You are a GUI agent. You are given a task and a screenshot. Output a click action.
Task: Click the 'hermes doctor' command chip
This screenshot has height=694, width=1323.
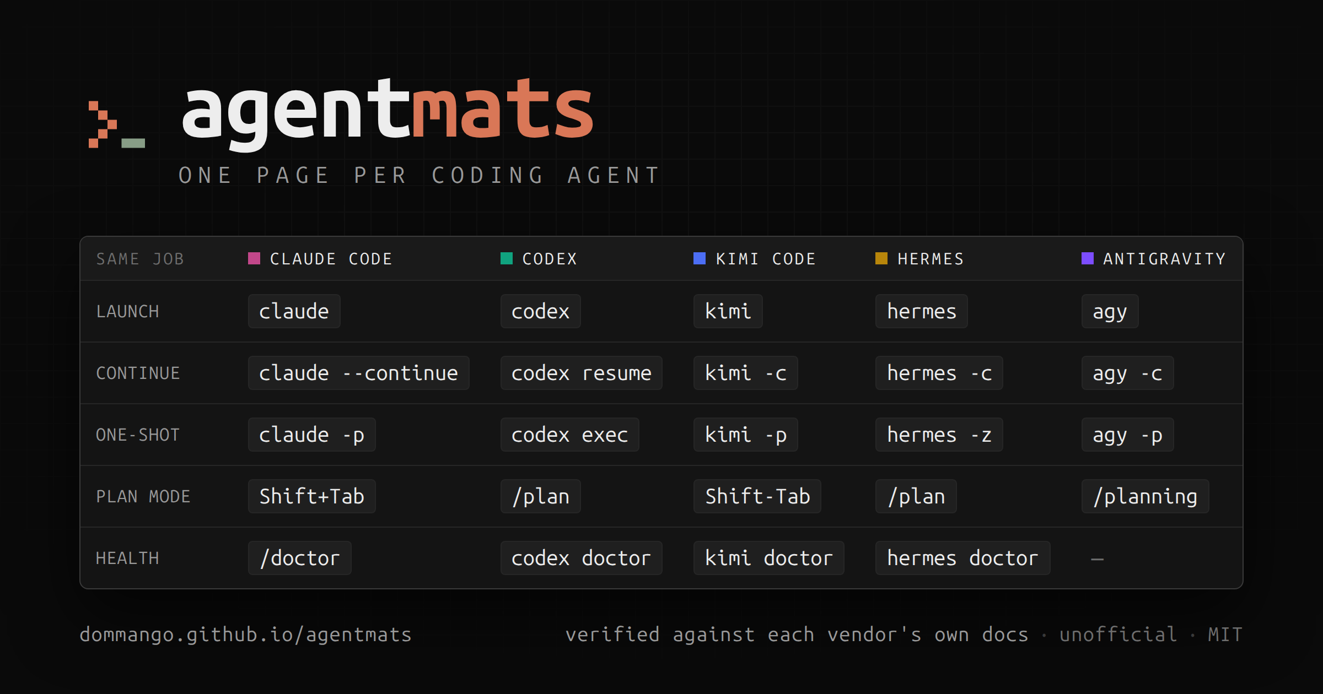coord(963,558)
